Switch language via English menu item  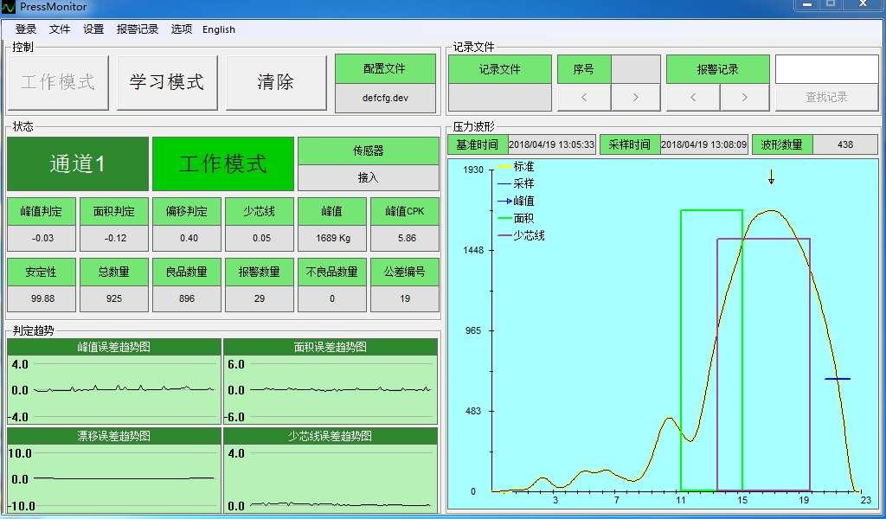219,29
